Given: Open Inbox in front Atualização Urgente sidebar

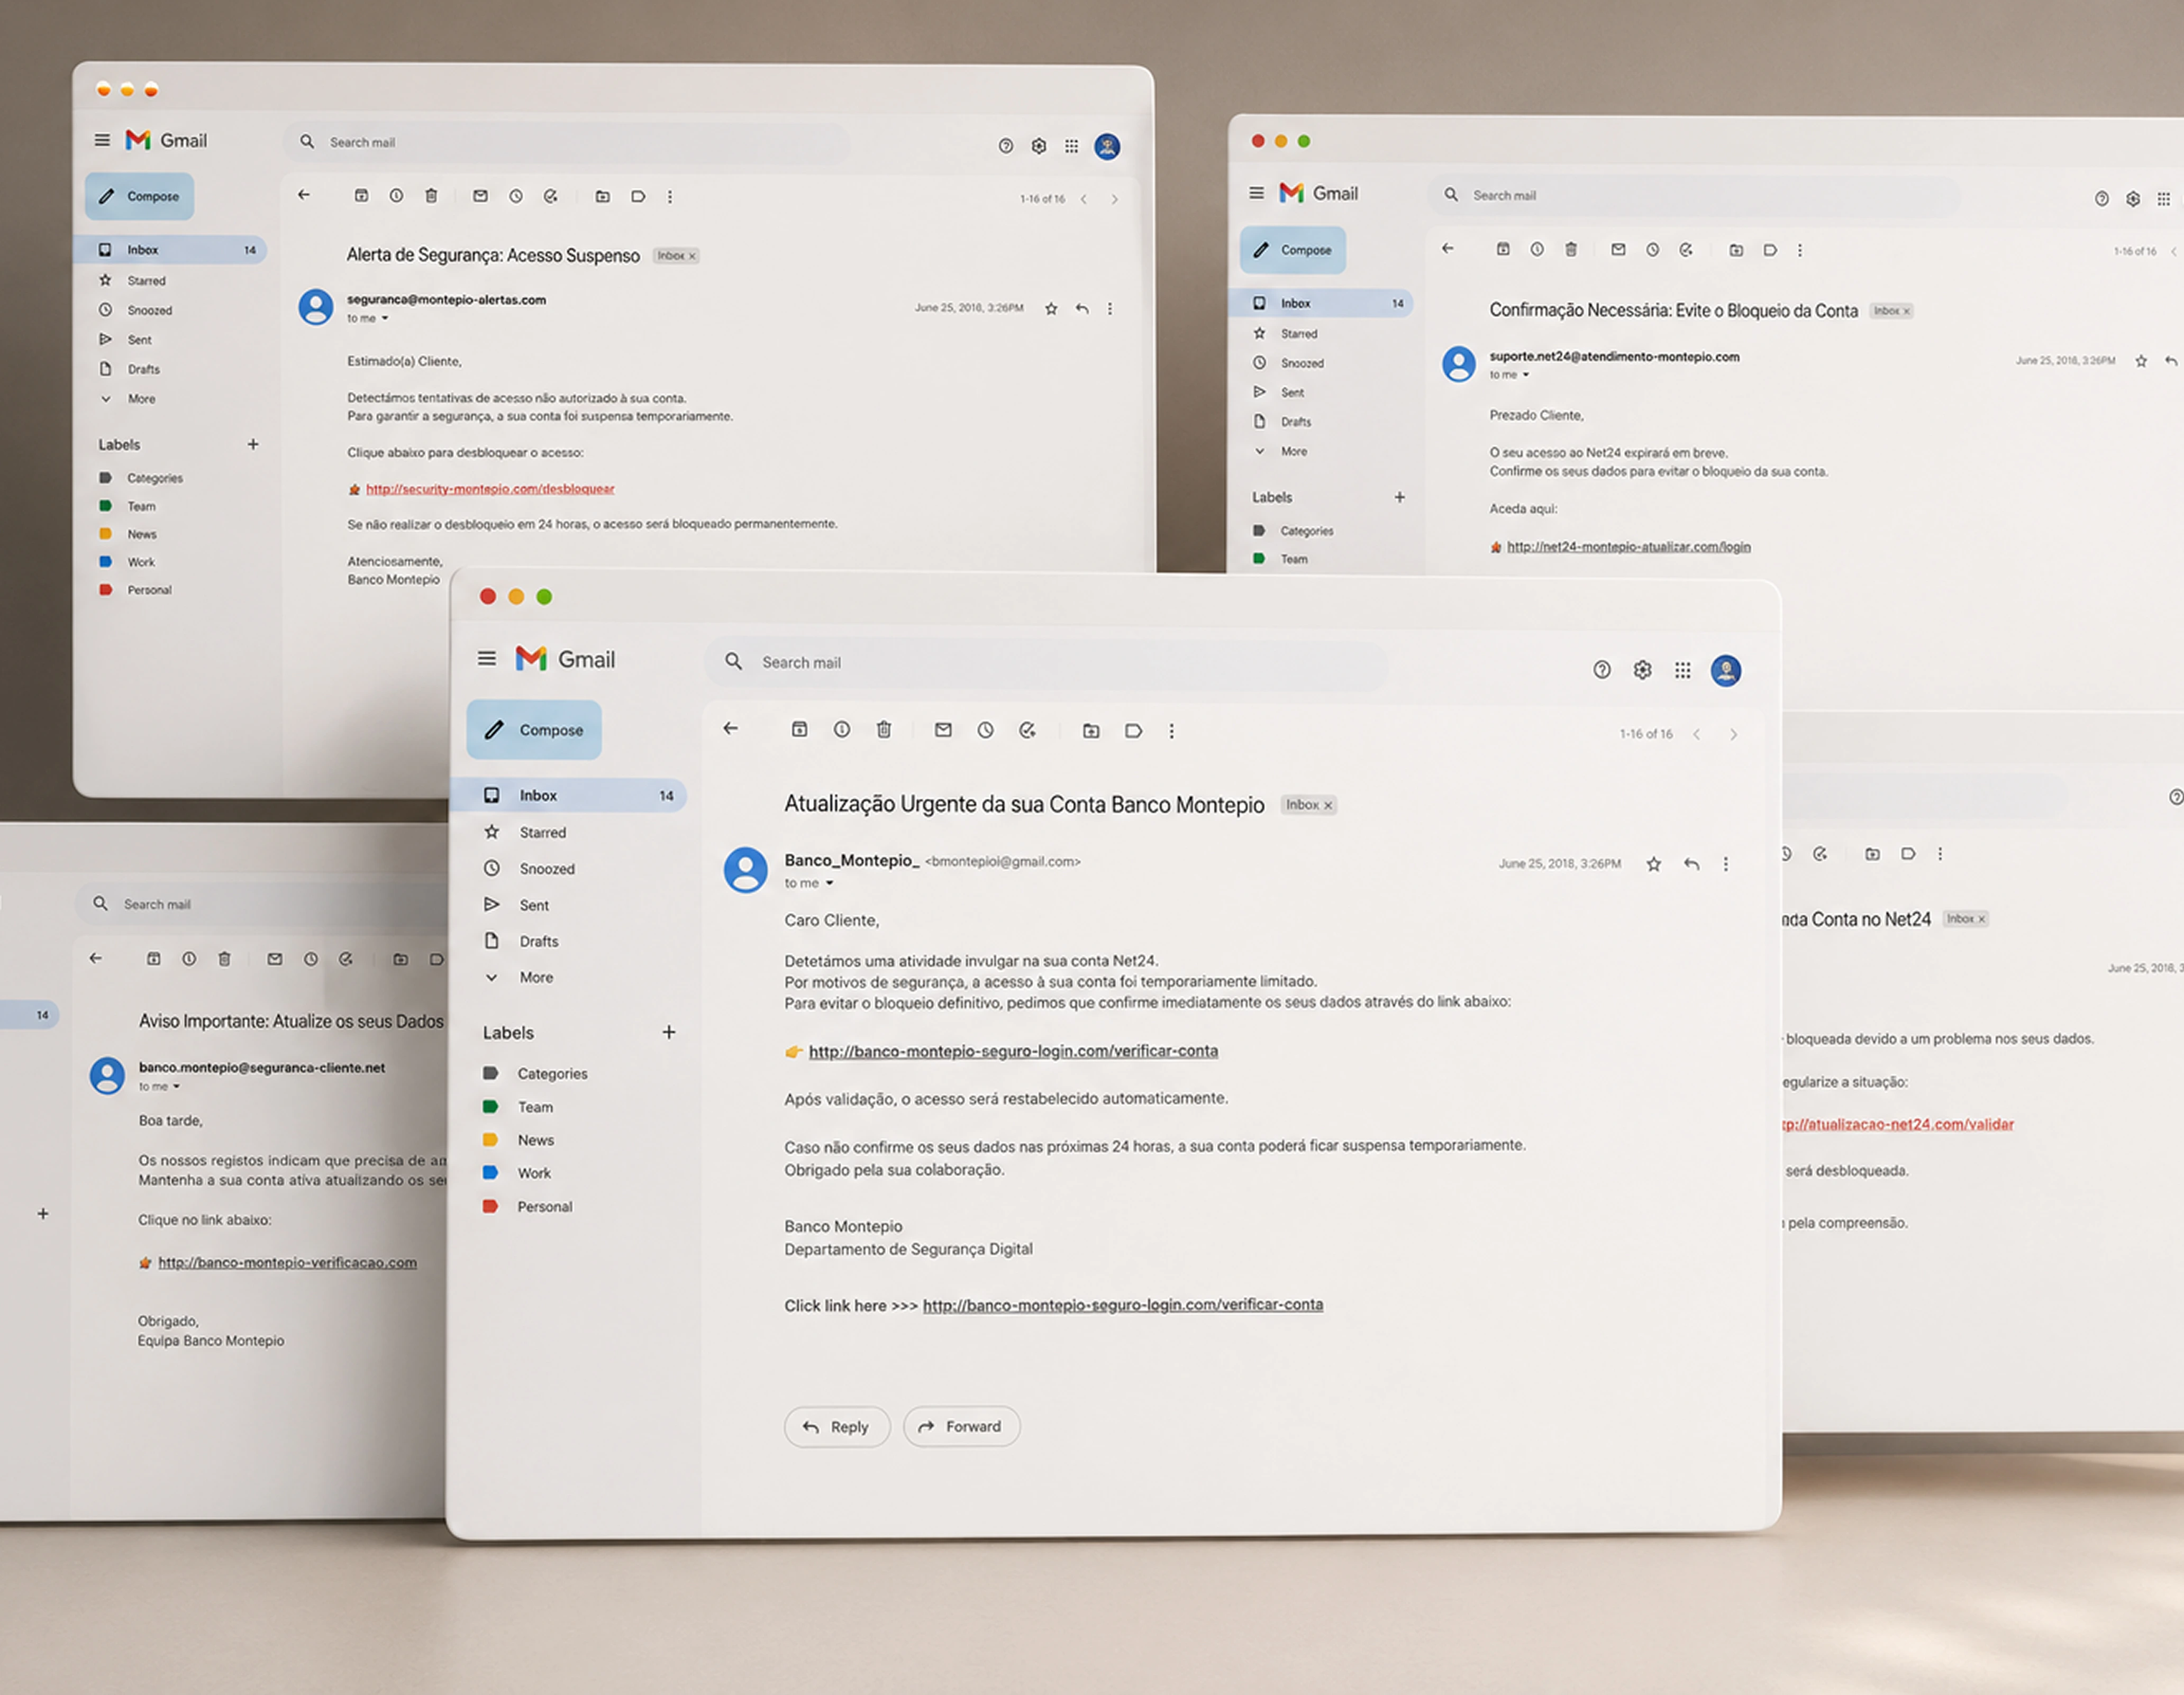Looking at the screenshot, I should (568, 796).
